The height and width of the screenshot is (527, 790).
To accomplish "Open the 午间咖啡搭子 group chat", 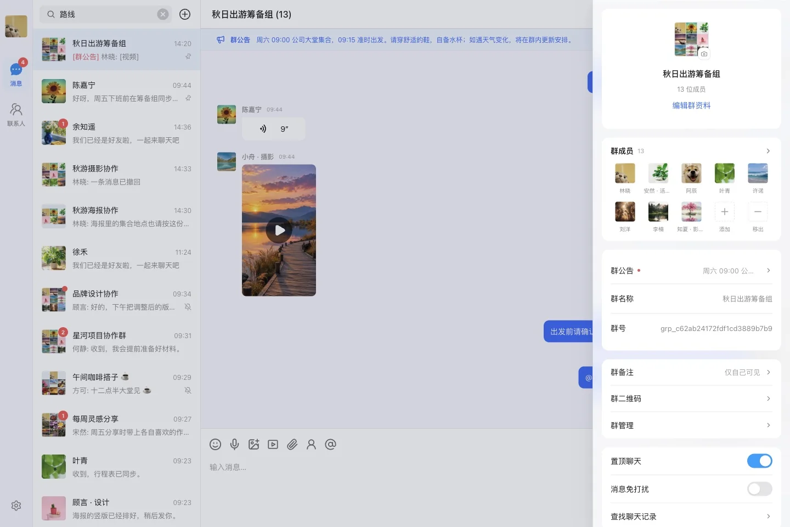I will point(116,383).
